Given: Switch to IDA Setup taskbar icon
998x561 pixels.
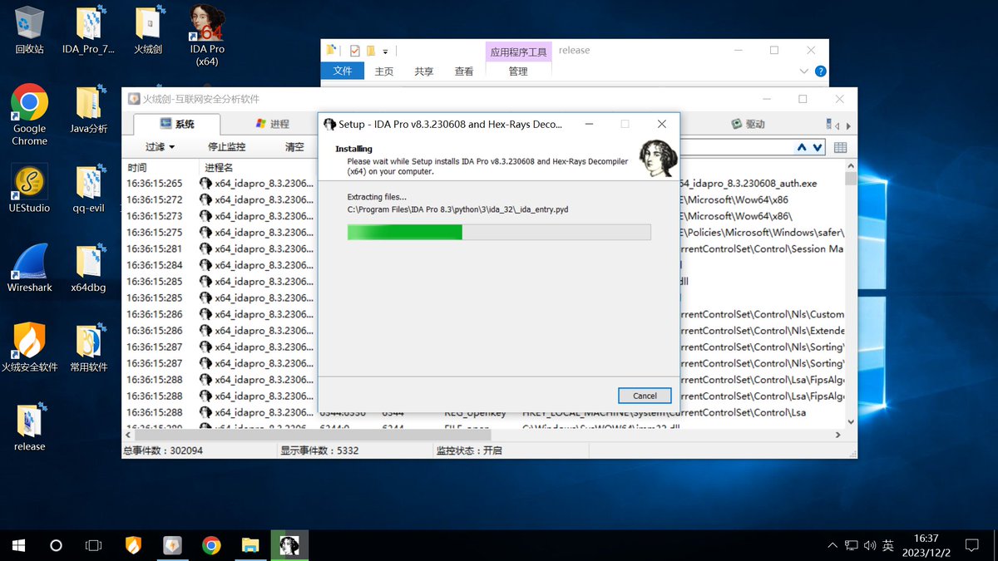Looking at the screenshot, I should (x=289, y=545).
